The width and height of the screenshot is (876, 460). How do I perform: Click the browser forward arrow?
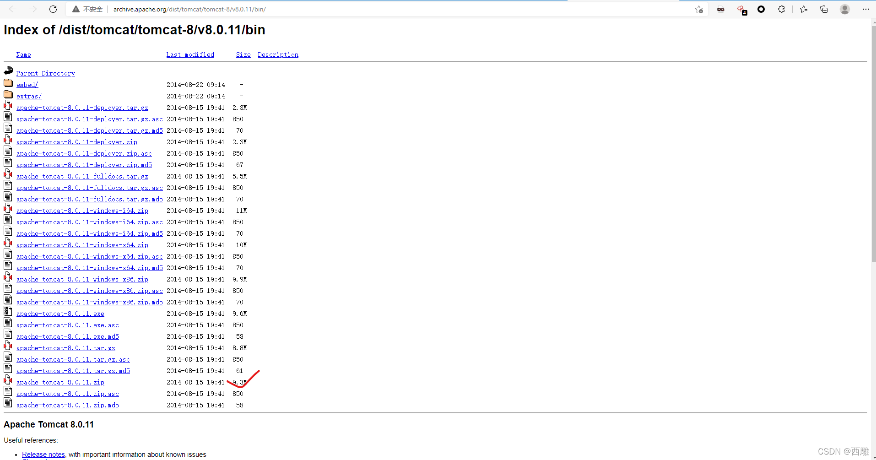pyautogui.click(x=33, y=9)
